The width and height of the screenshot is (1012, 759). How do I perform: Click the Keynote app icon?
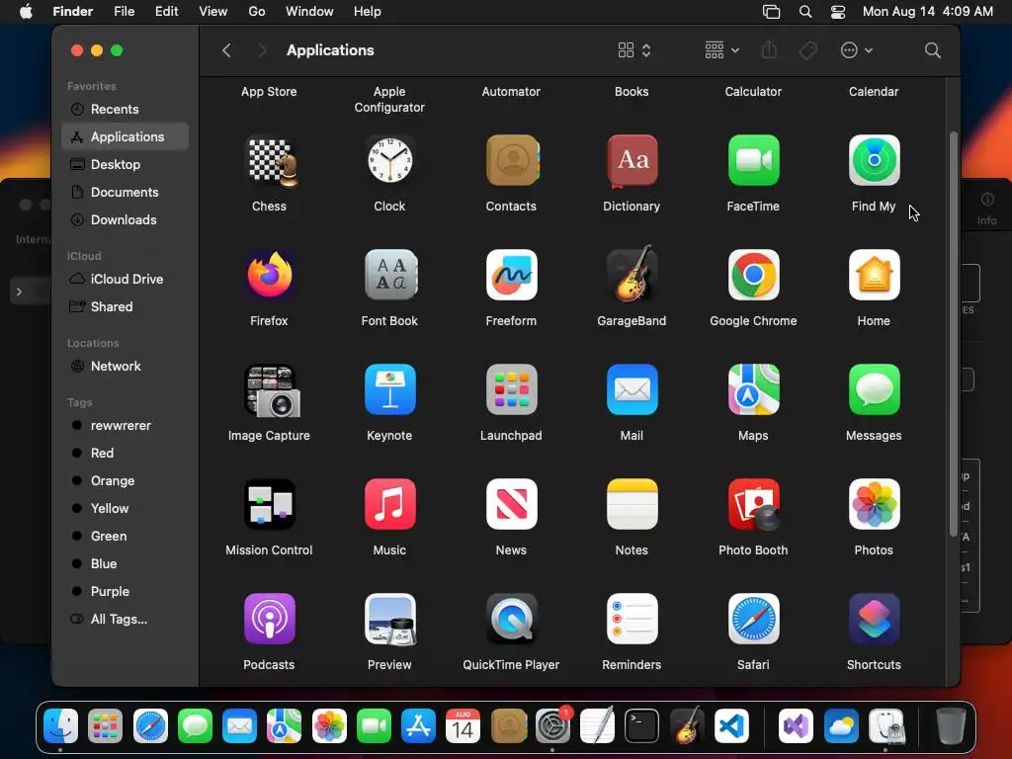pos(389,389)
